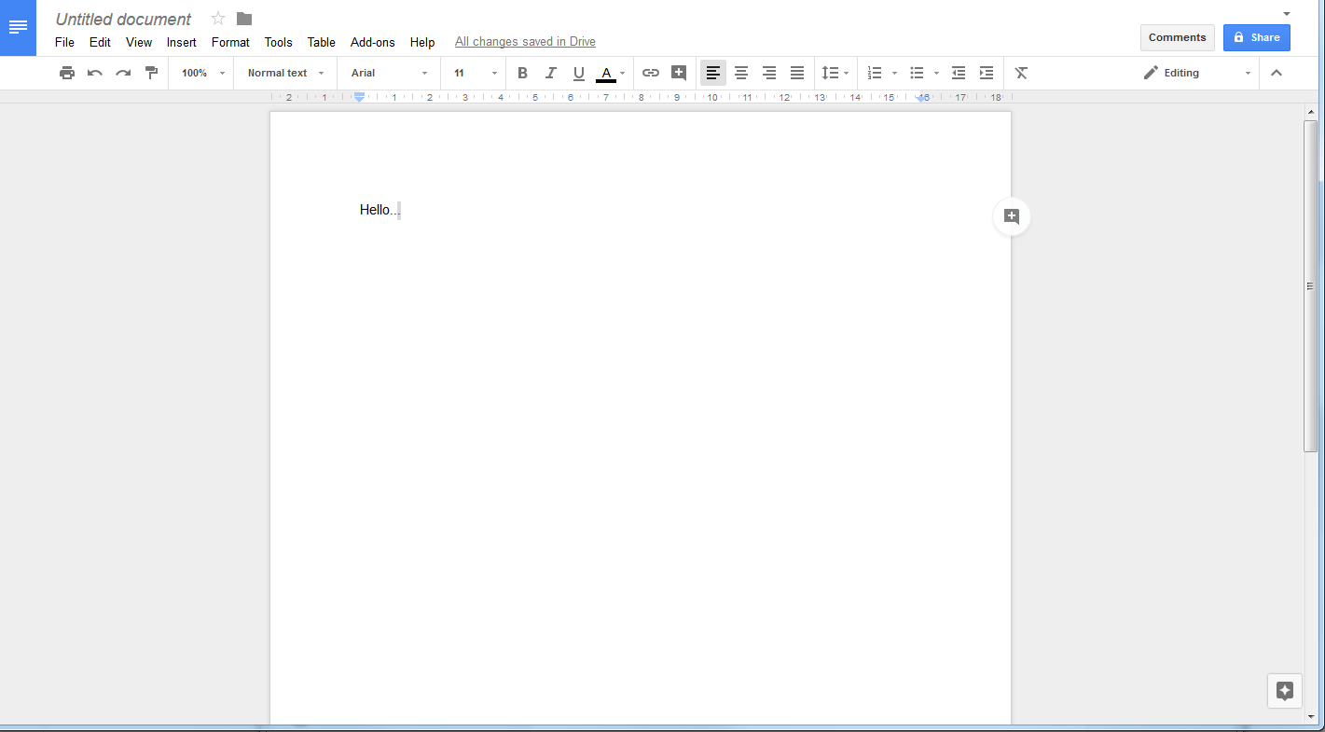1325x732 pixels.
Task: Open the Add-ons menu
Action: click(x=372, y=42)
